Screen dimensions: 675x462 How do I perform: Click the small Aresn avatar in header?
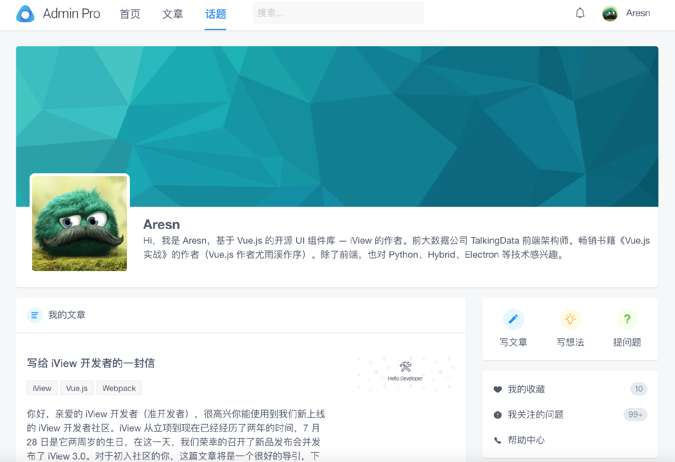[610, 13]
